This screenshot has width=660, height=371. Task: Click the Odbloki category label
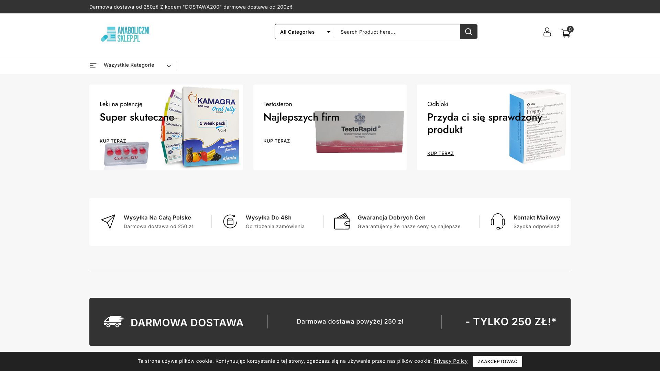tap(438, 104)
